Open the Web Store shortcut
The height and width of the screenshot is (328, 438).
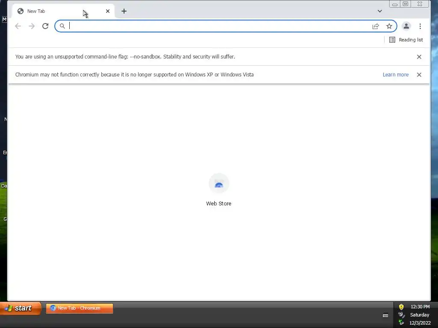pos(219,190)
